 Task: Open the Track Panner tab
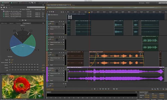[27, 23]
